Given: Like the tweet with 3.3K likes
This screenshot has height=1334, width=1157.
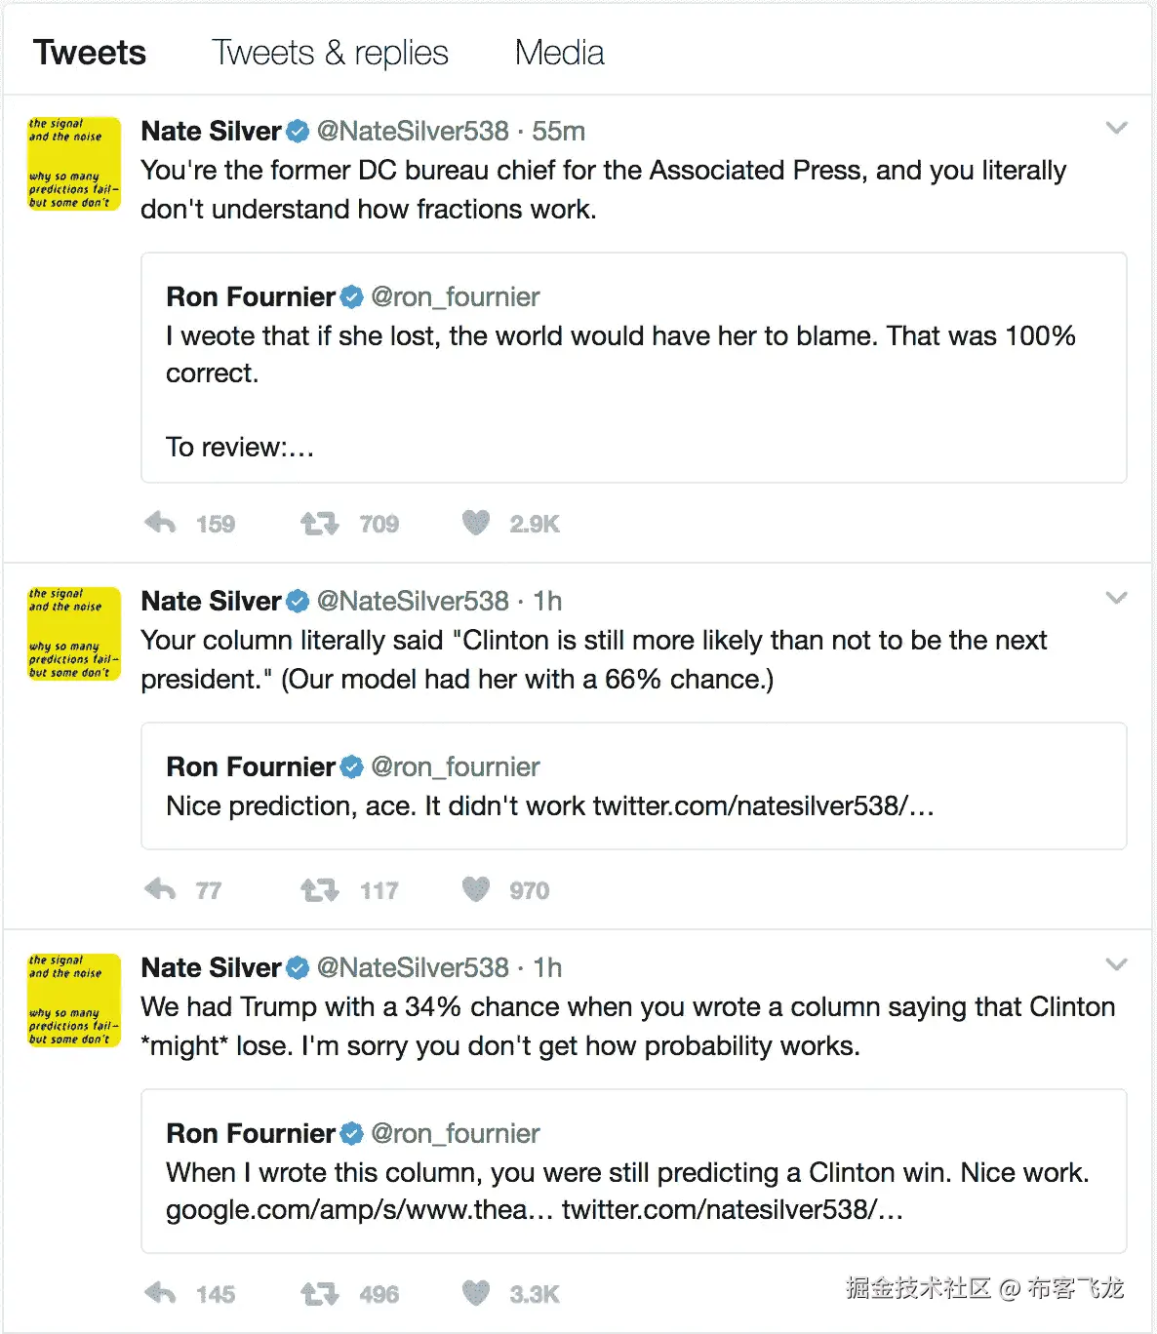Looking at the screenshot, I should click(476, 1294).
